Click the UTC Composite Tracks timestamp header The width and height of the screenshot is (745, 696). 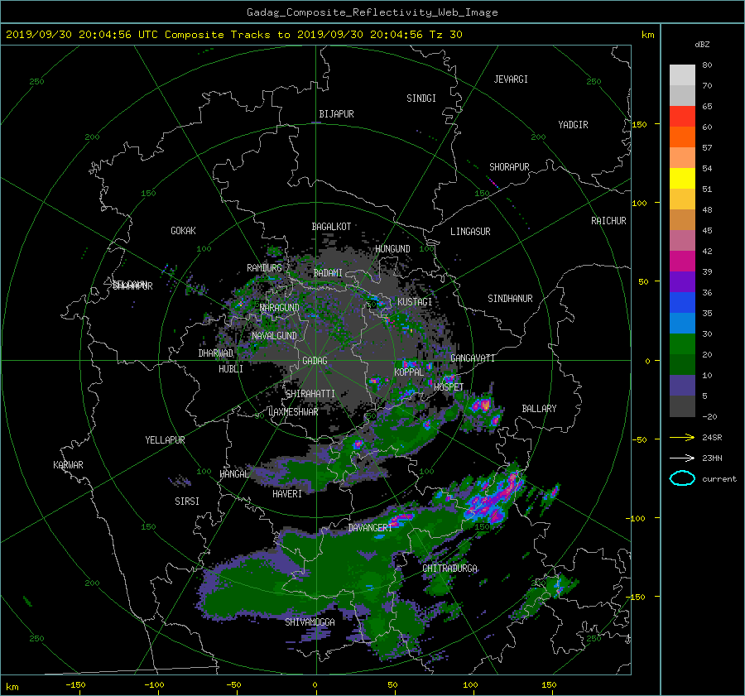pos(233,35)
